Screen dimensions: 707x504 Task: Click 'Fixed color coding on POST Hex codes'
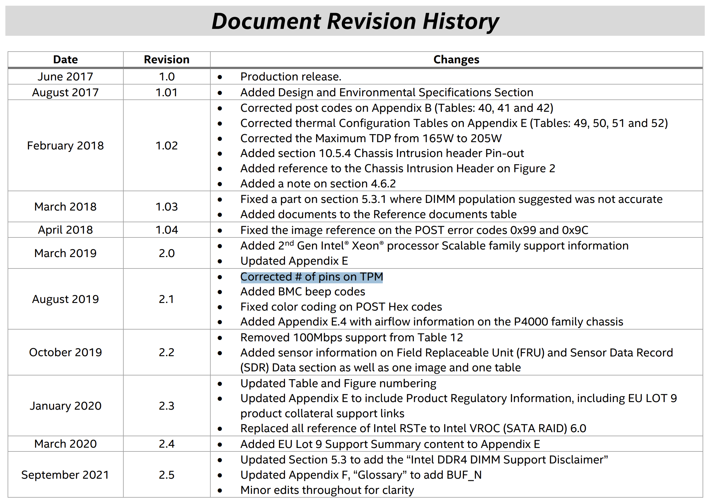[341, 307]
